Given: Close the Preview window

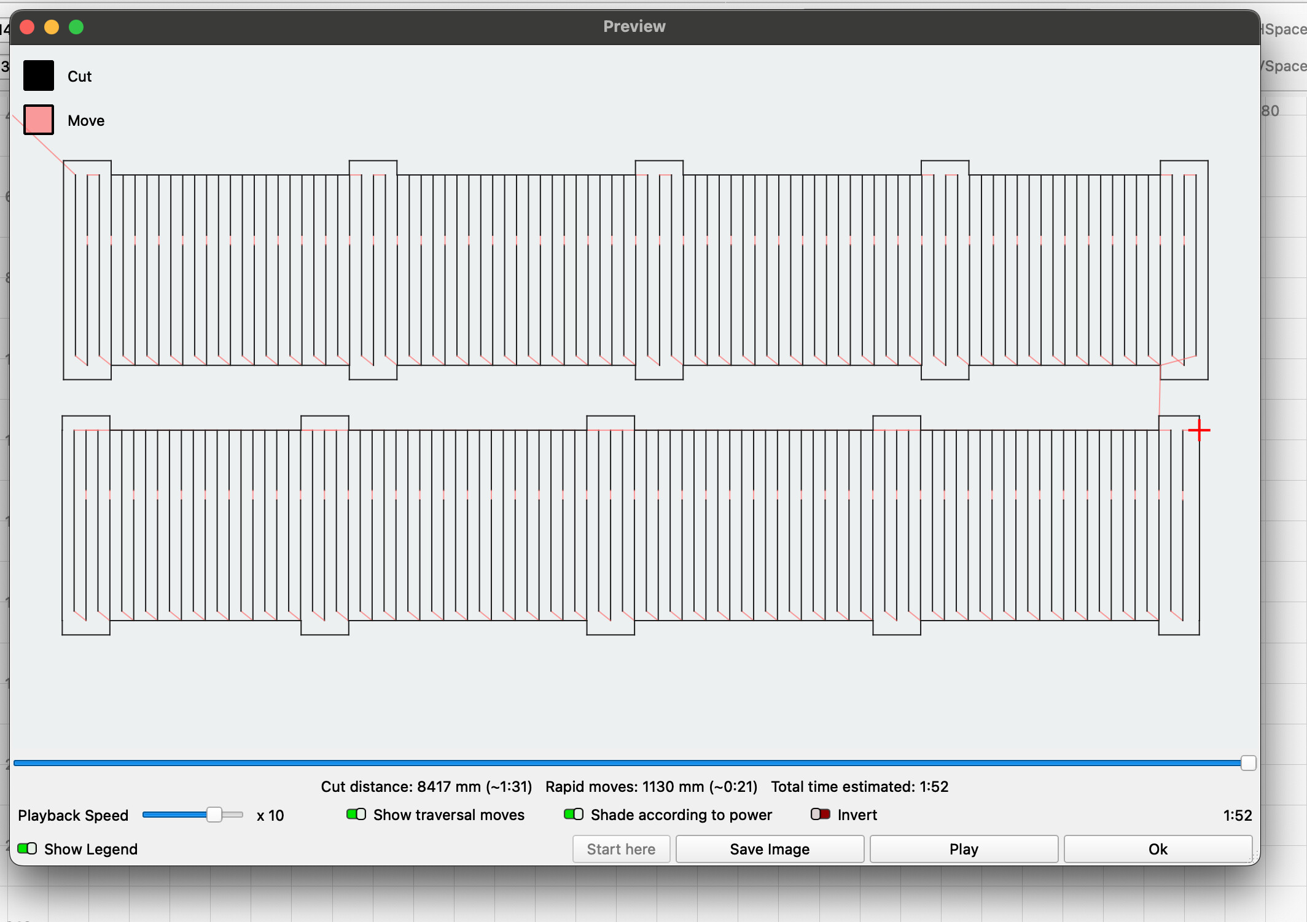Looking at the screenshot, I should [27, 27].
